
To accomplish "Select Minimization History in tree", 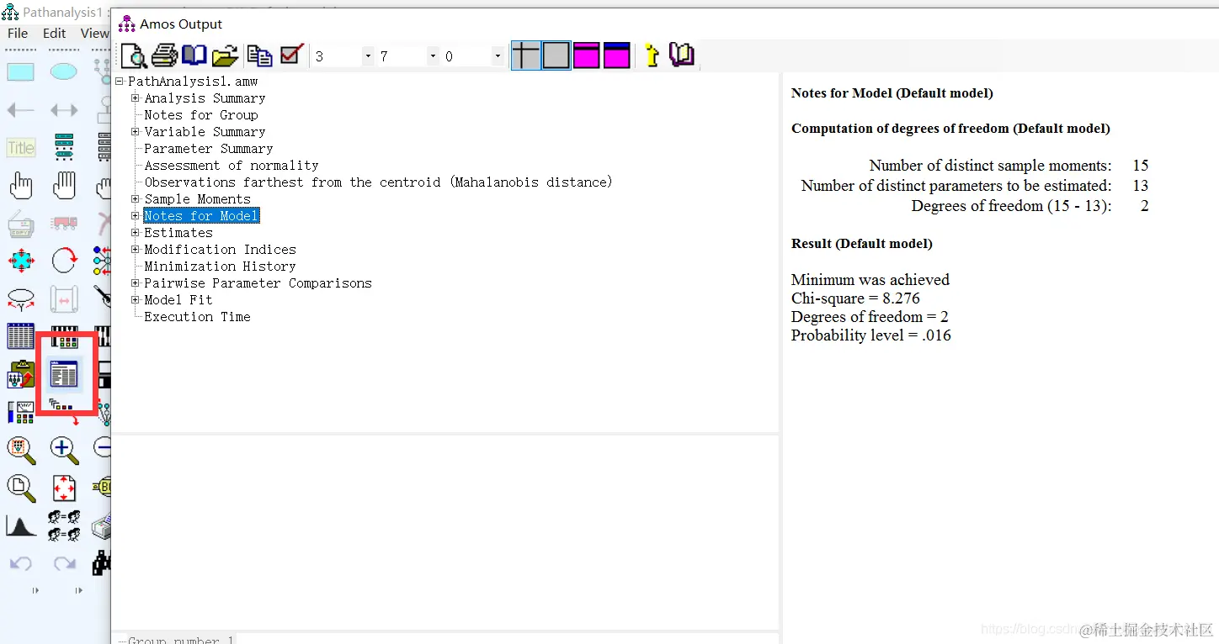I will (220, 267).
